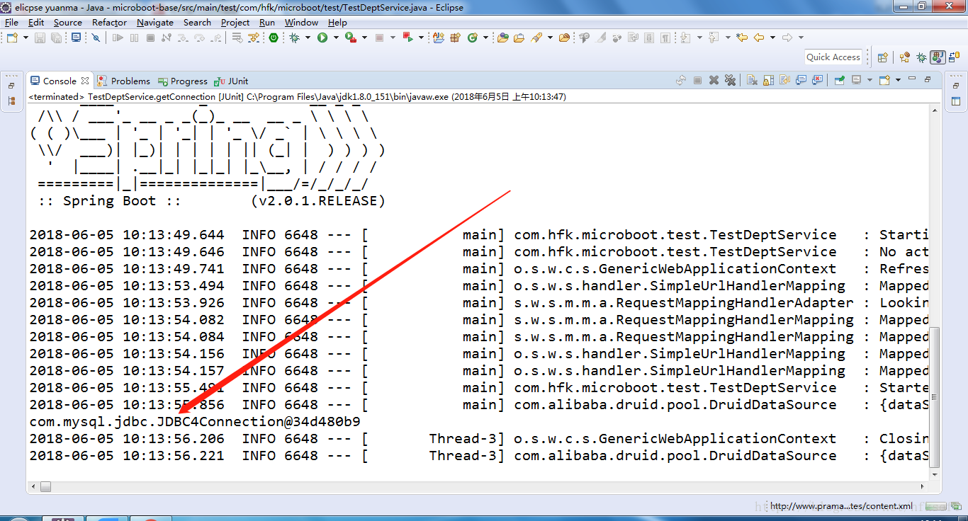Toggle show console when standard out changes
The height and width of the screenshot is (521, 968).
(801, 80)
